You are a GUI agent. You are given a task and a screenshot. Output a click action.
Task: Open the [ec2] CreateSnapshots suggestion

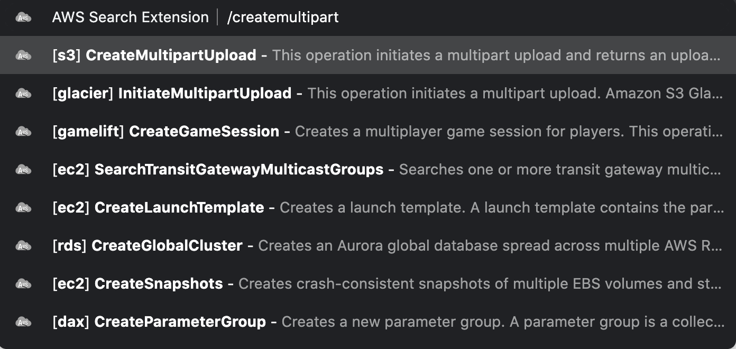click(368, 283)
